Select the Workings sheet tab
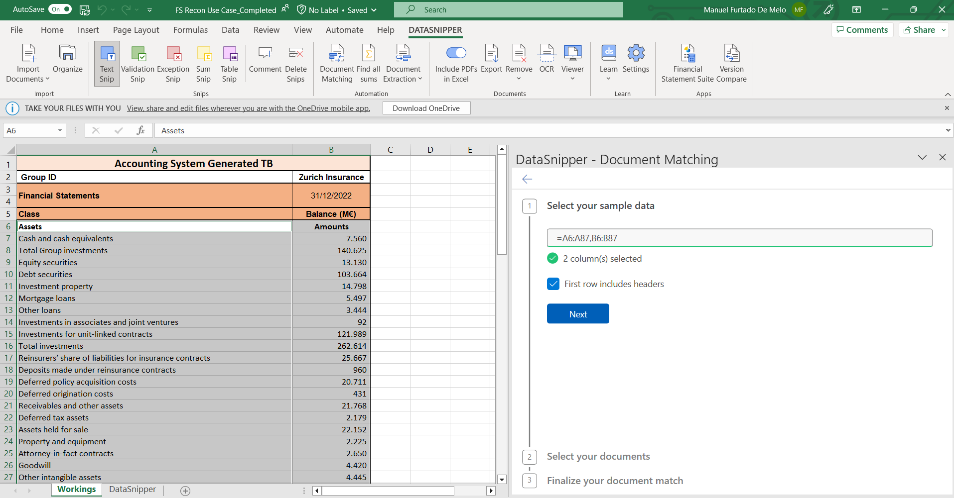The width and height of the screenshot is (954, 498). tap(77, 490)
